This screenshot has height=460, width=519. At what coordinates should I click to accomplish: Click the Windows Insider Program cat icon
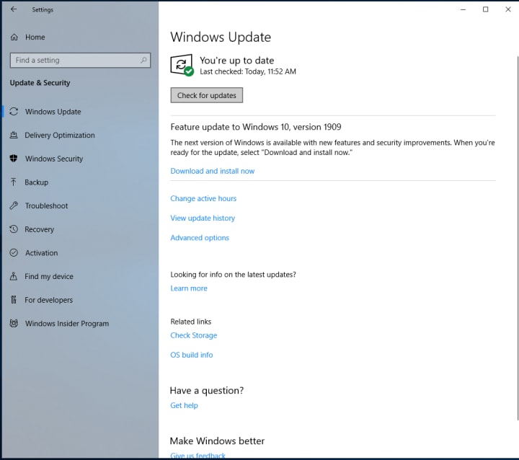click(14, 323)
